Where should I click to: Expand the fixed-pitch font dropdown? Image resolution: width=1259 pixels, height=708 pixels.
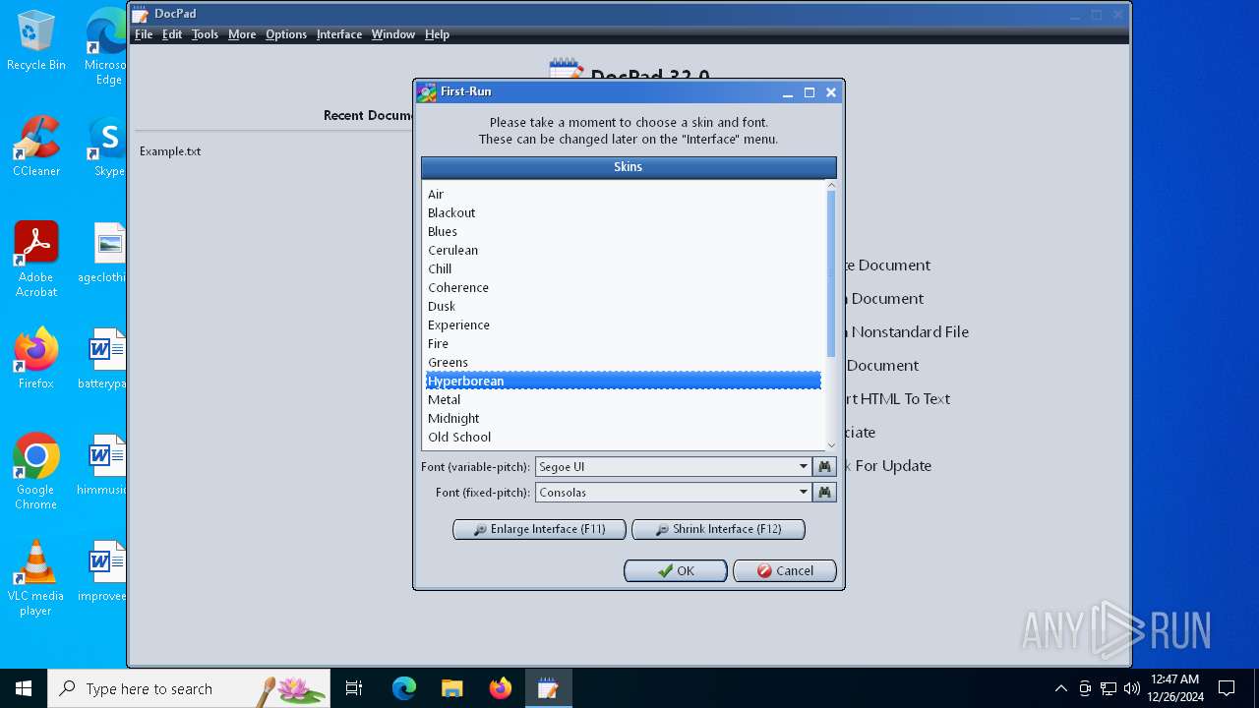coord(803,492)
